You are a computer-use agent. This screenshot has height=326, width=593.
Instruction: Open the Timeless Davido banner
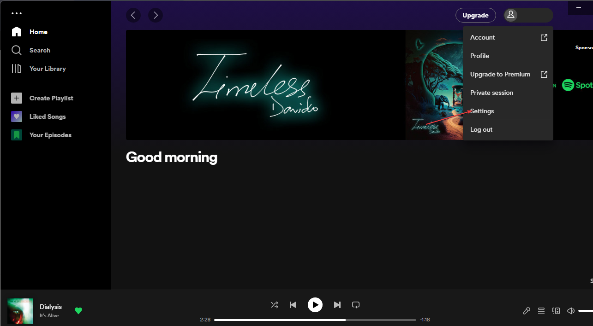[265, 85]
